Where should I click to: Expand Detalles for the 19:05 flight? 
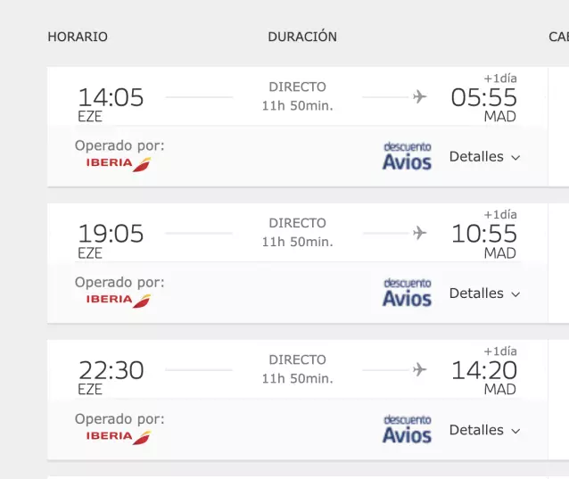click(x=484, y=293)
